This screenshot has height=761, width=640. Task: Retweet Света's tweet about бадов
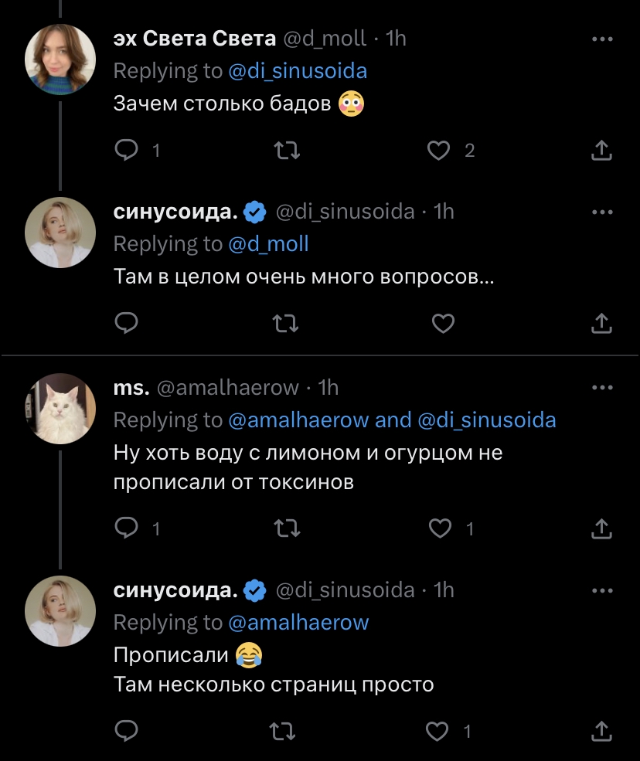pyautogui.click(x=287, y=151)
